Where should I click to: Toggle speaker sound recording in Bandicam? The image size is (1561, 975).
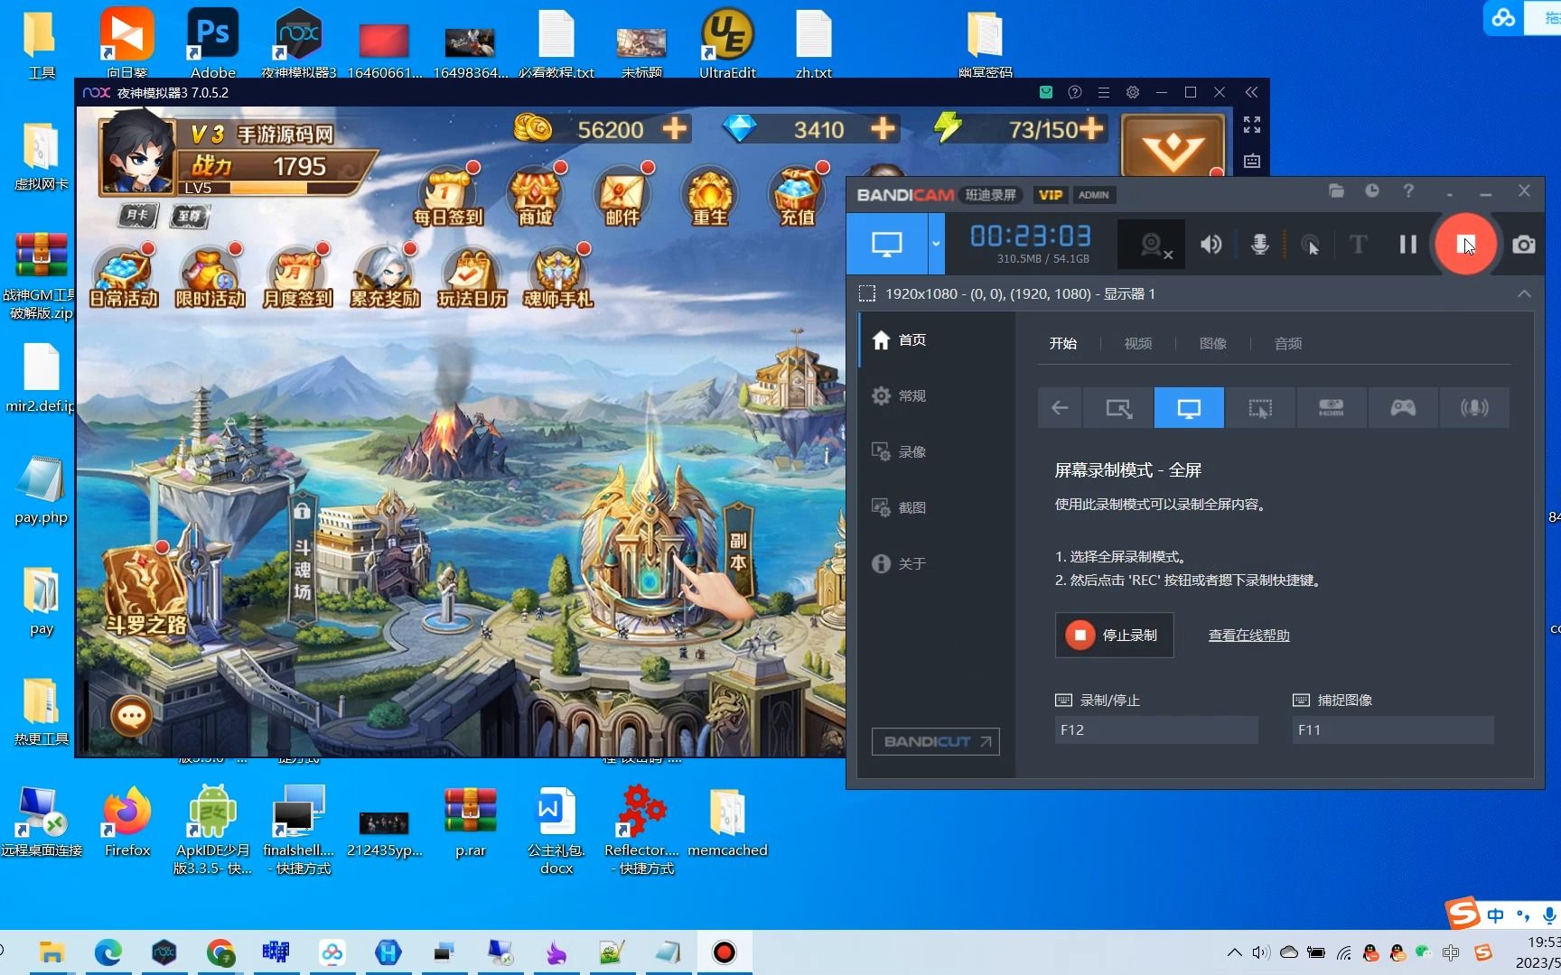1210,244
